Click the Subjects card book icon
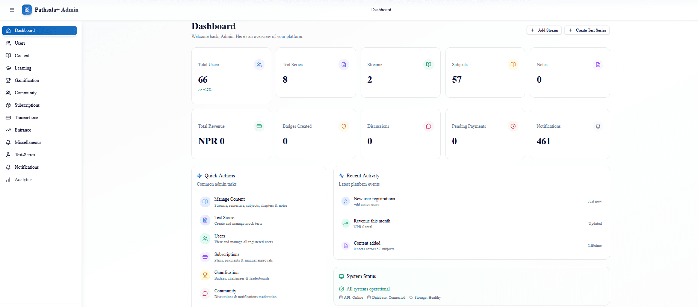This screenshot has height=307, width=698. [513, 65]
